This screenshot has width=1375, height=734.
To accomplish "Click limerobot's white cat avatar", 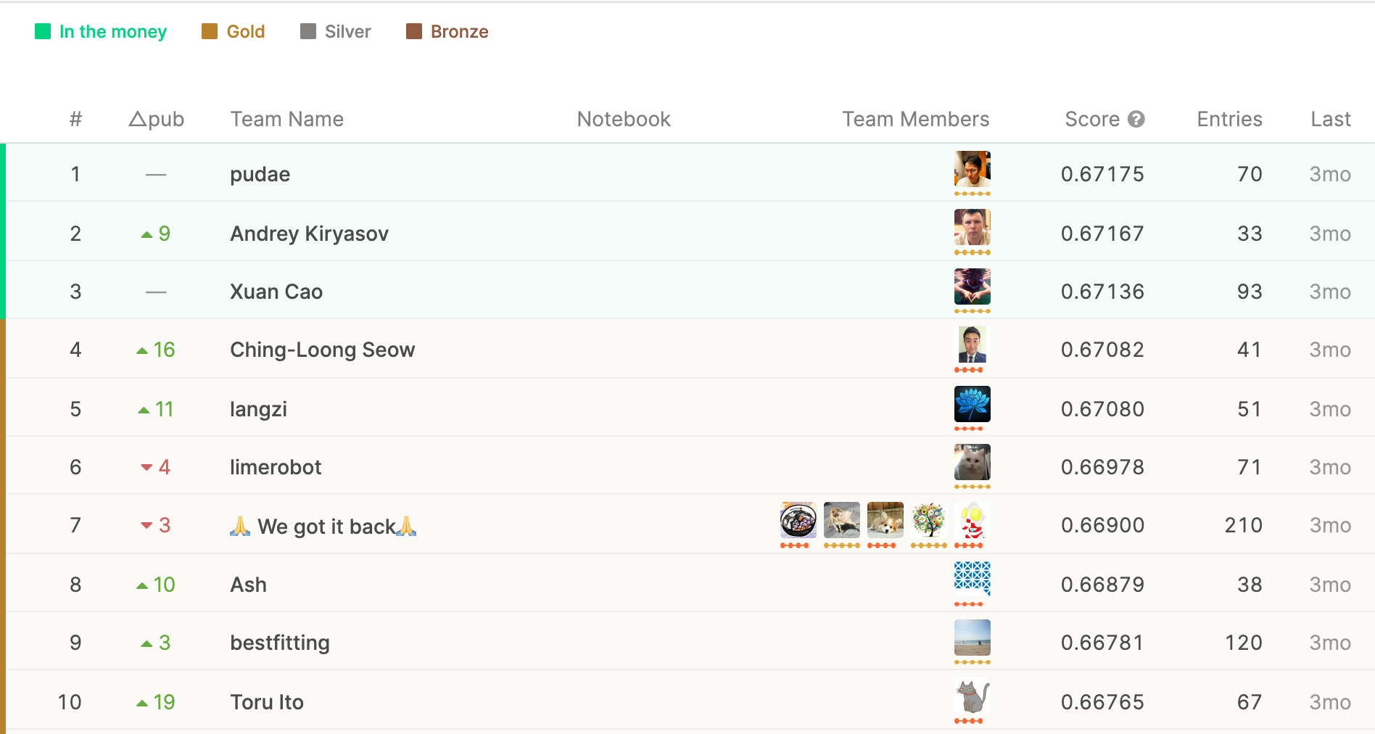I will coord(973,462).
